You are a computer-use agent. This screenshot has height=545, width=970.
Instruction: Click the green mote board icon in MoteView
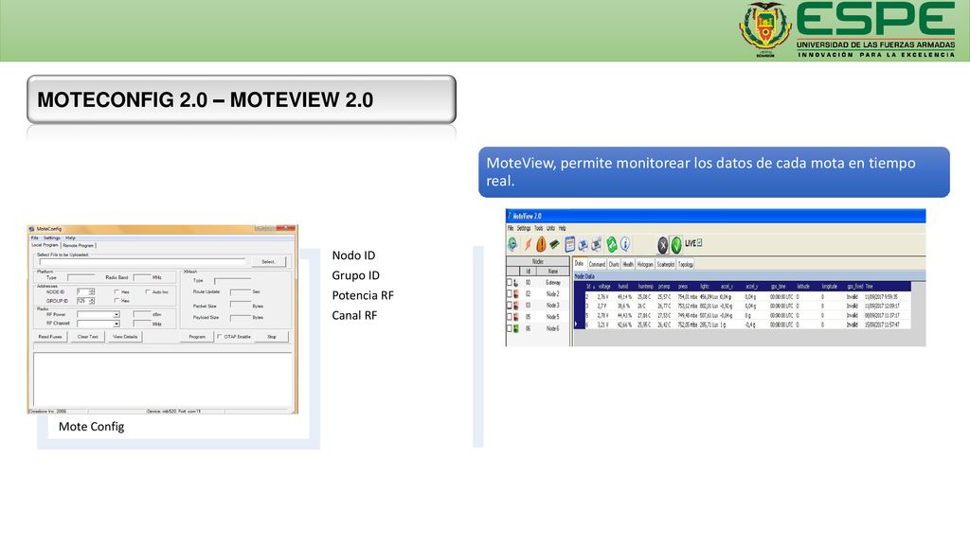coord(554,245)
